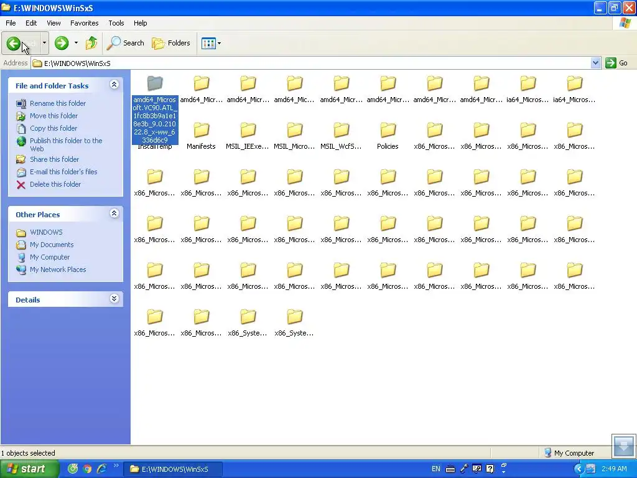Click the Go button beside address bar

coord(616,63)
